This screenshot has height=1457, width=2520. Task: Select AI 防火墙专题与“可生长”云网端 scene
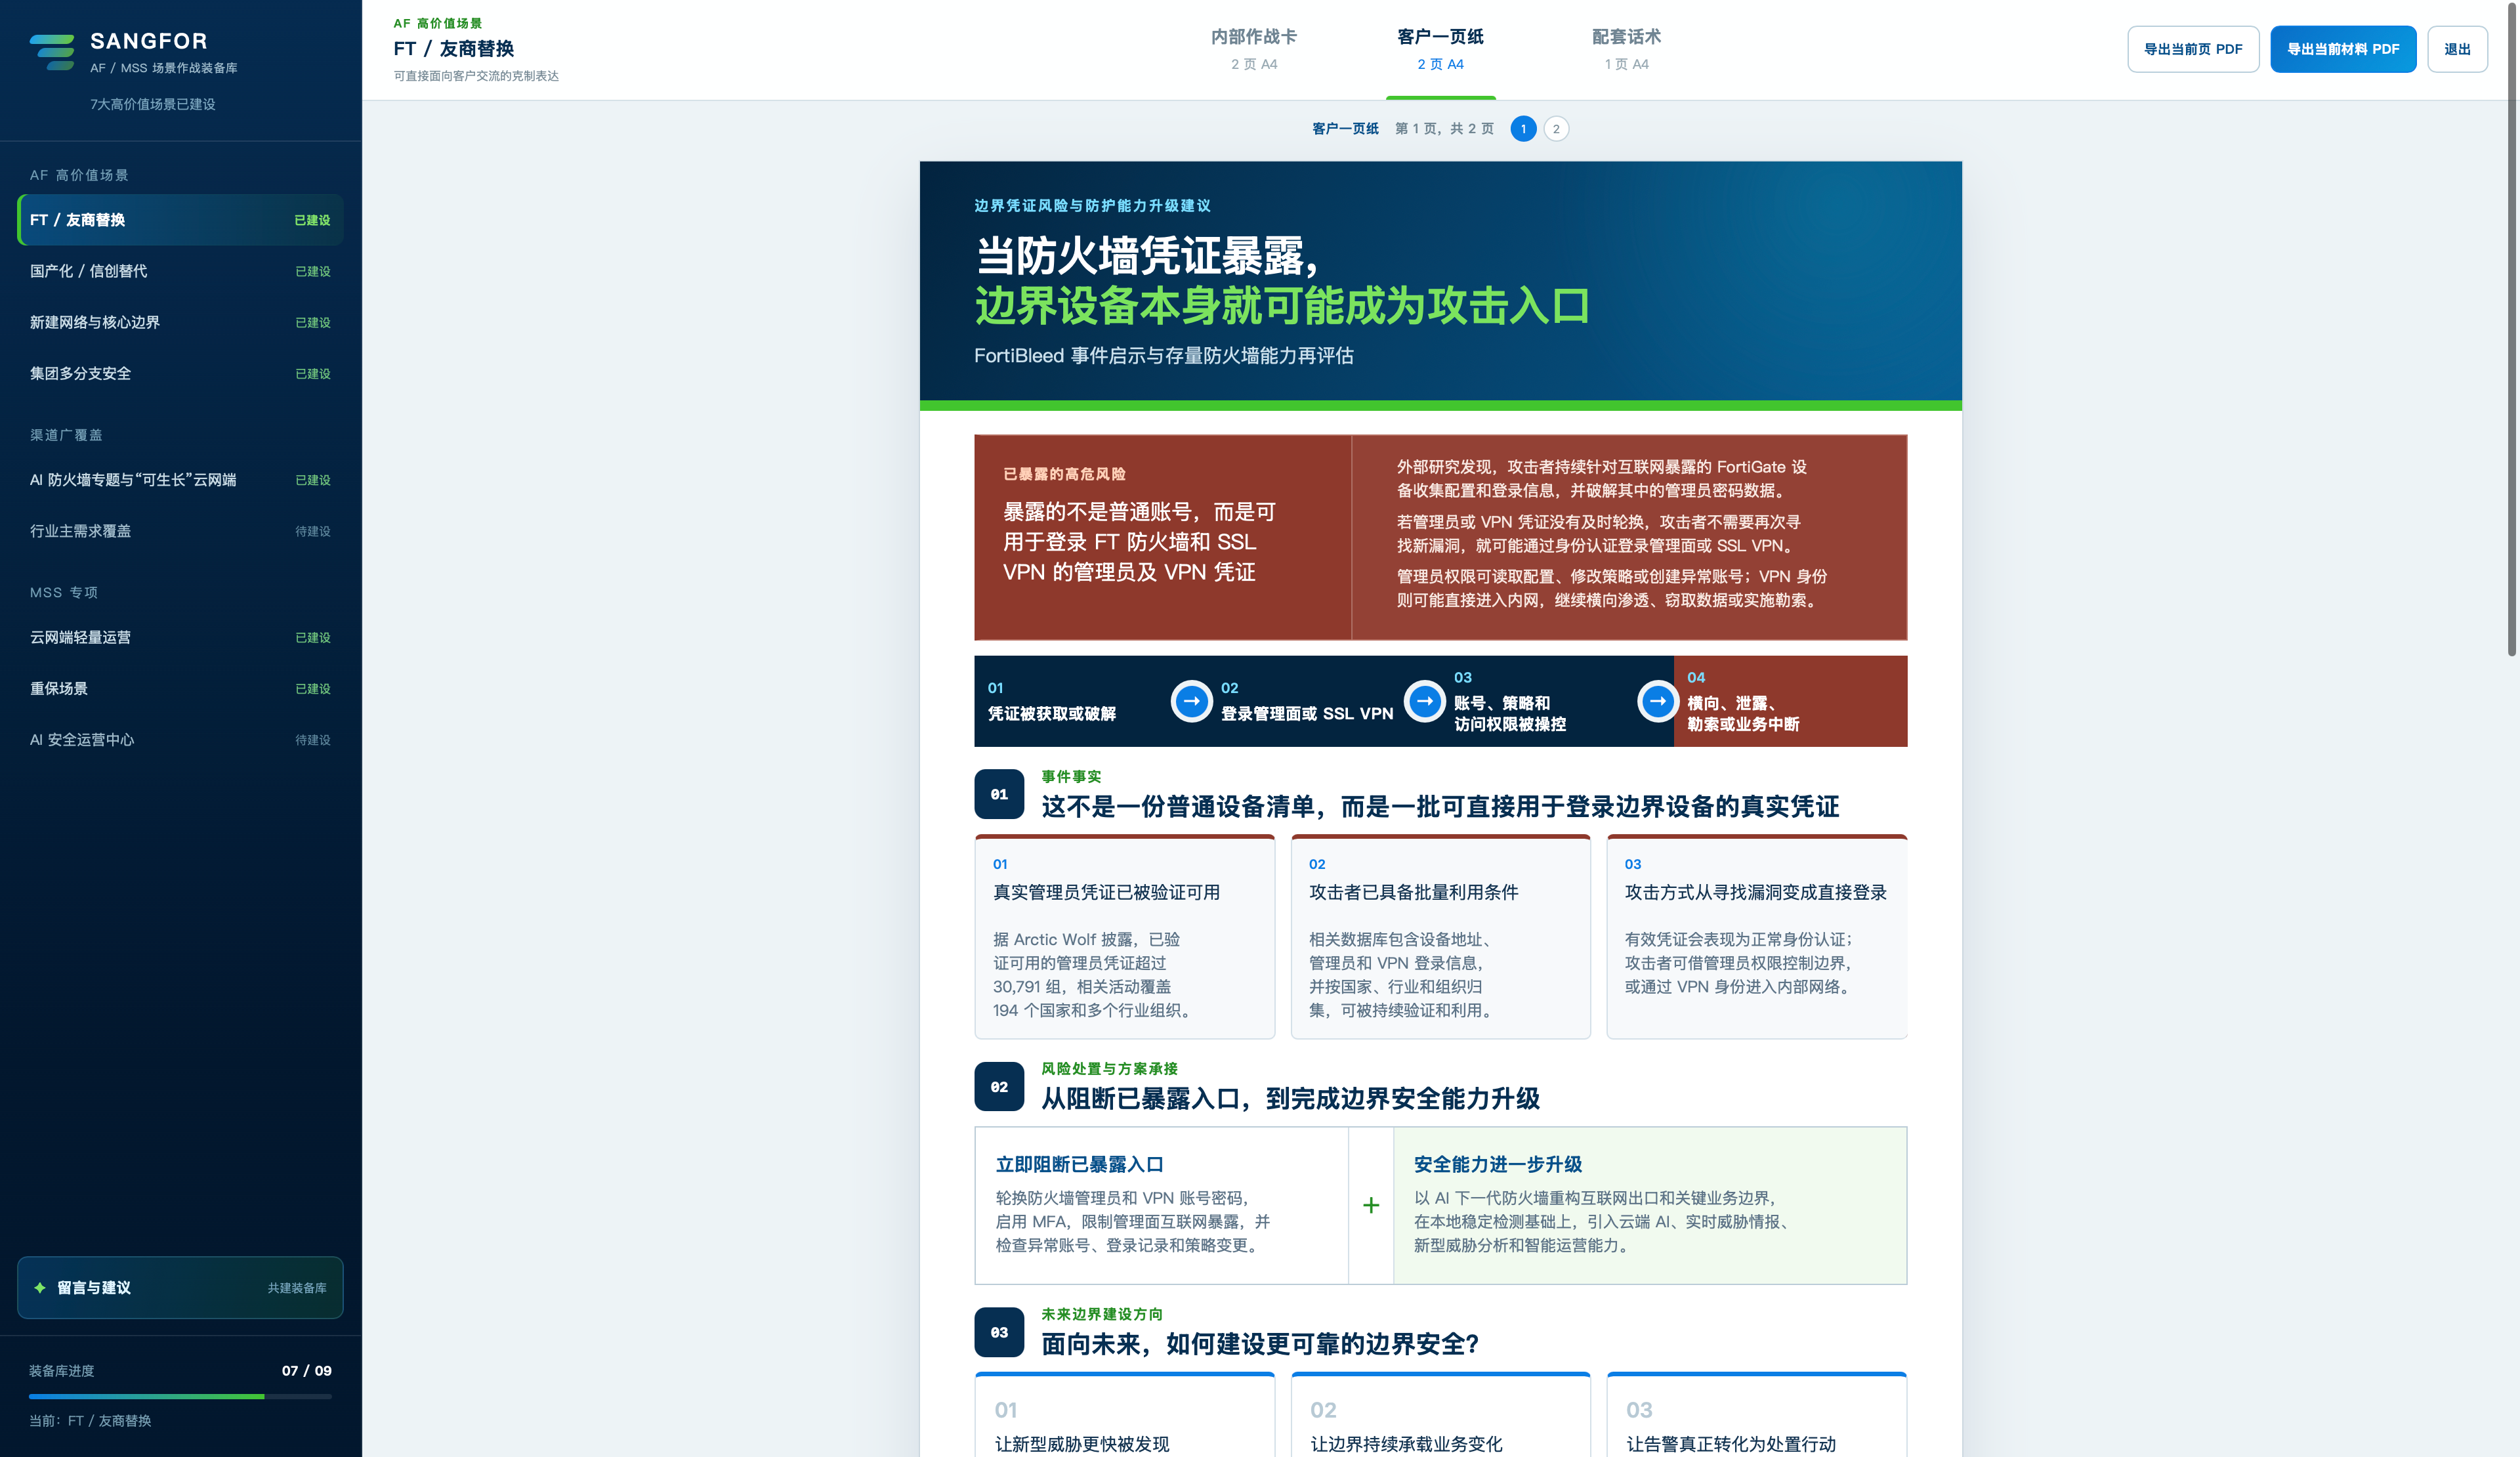tap(180, 480)
